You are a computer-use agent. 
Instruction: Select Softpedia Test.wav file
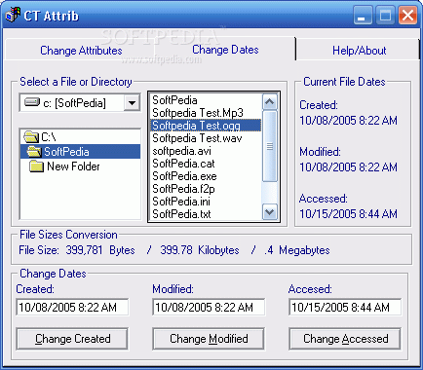tap(206, 138)
